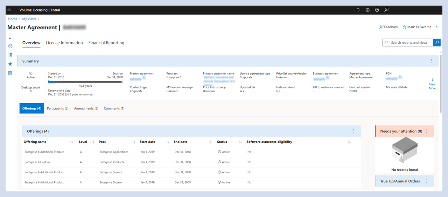Click the Enterprise System pool cell
This screenshot has height=197, width=448.
[111, 182]
